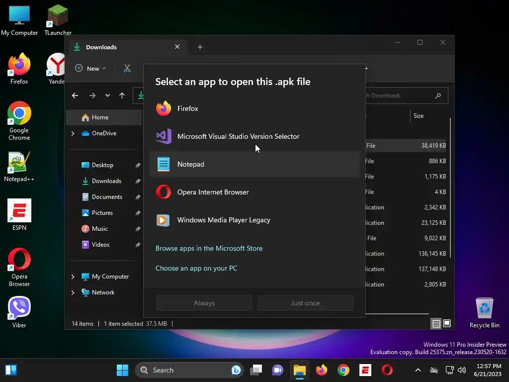This screenshot has width=509, height=382.
Task: Go forward in File Explorer
Action: [92, 95]
